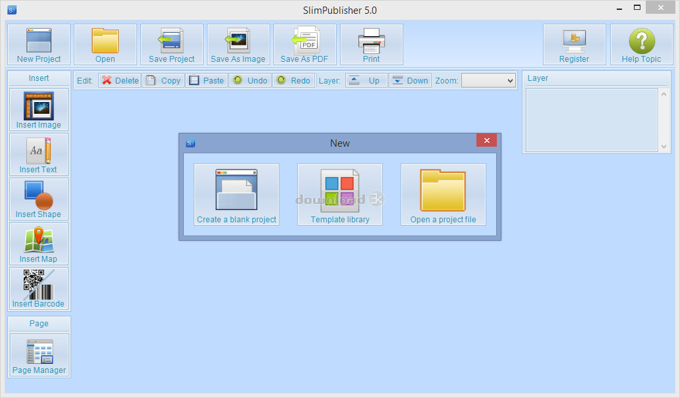Start a New Project from the toolbar
The width and height of the screenshot is (680, 398).
click(x=39, y=45)
